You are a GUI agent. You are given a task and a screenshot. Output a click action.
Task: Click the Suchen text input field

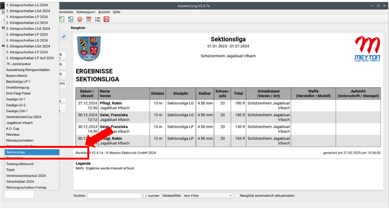pos(114,195)
